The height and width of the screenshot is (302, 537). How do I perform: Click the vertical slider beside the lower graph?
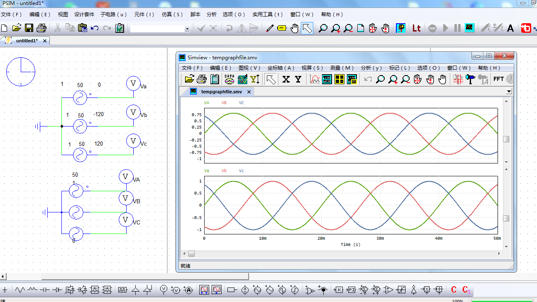pyautogui.click(x=506, y=218)
